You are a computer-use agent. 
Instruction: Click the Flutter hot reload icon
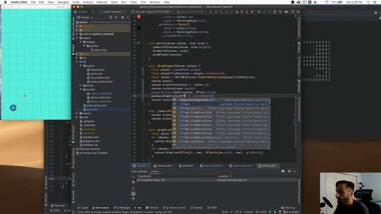[242, 12]
